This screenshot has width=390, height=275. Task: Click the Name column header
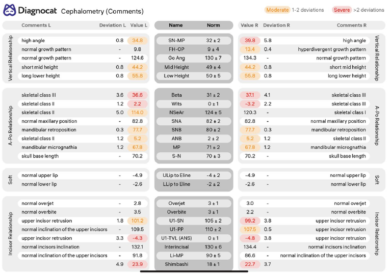pyautogui.click(x=175, y=25)
